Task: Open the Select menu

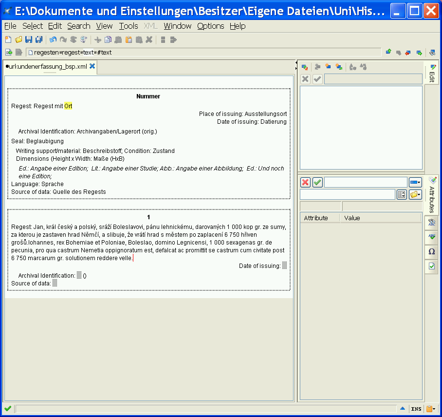Action: click(x=33, y=26)
